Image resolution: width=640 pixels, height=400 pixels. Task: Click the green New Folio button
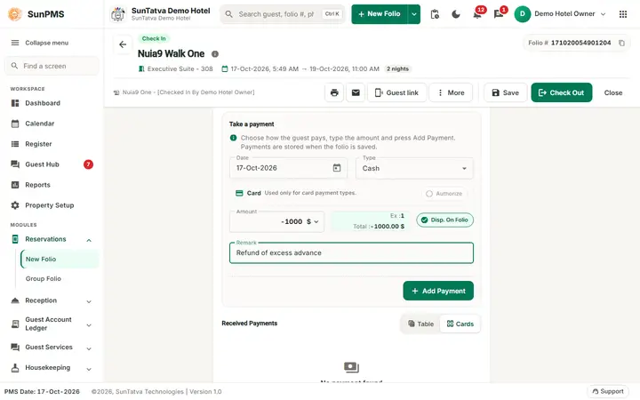(x=380, y=14)
